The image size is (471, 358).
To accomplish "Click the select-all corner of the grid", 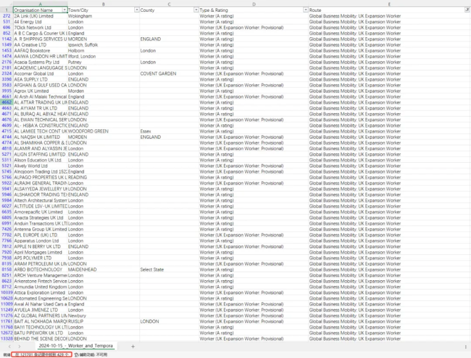I will click(6, 4).
